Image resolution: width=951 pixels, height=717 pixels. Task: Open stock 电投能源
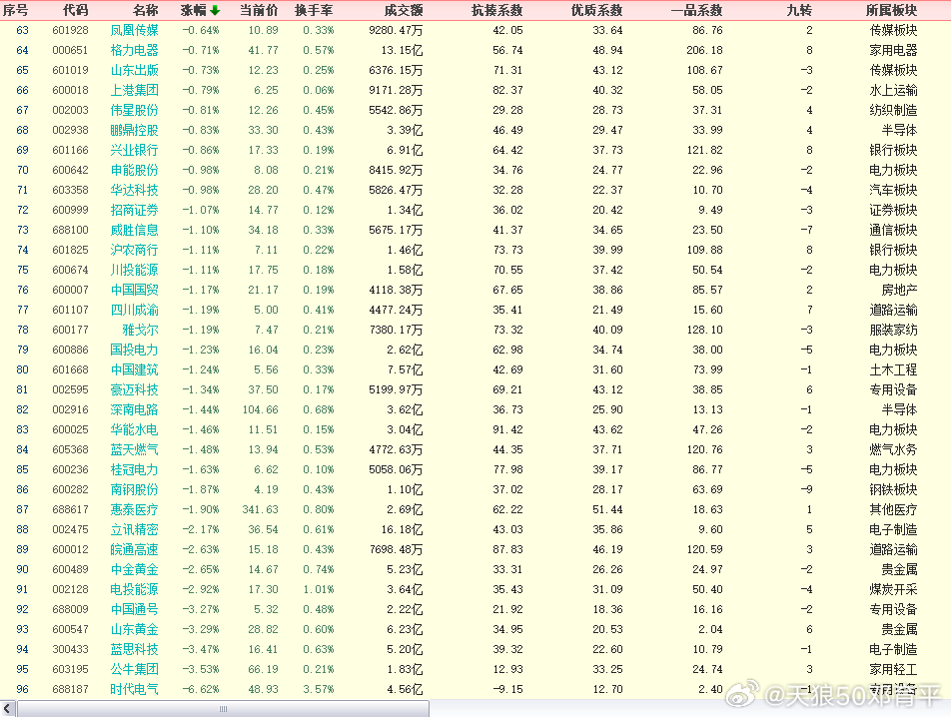tap(134, 590)
